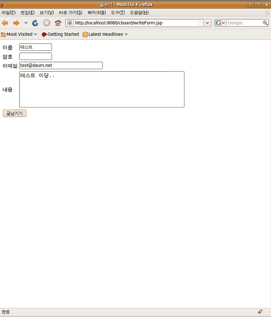Focus the Google search box

point(245,23)
